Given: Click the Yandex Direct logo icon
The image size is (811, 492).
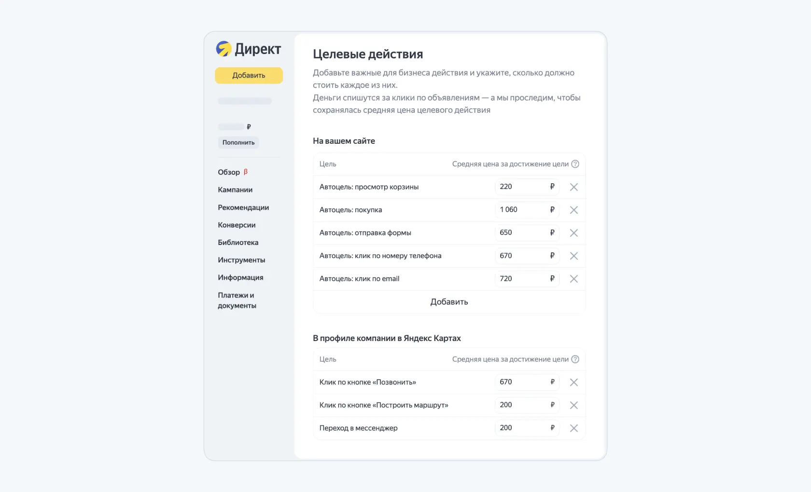Looking at the screenshot, I should click(224, 49).
